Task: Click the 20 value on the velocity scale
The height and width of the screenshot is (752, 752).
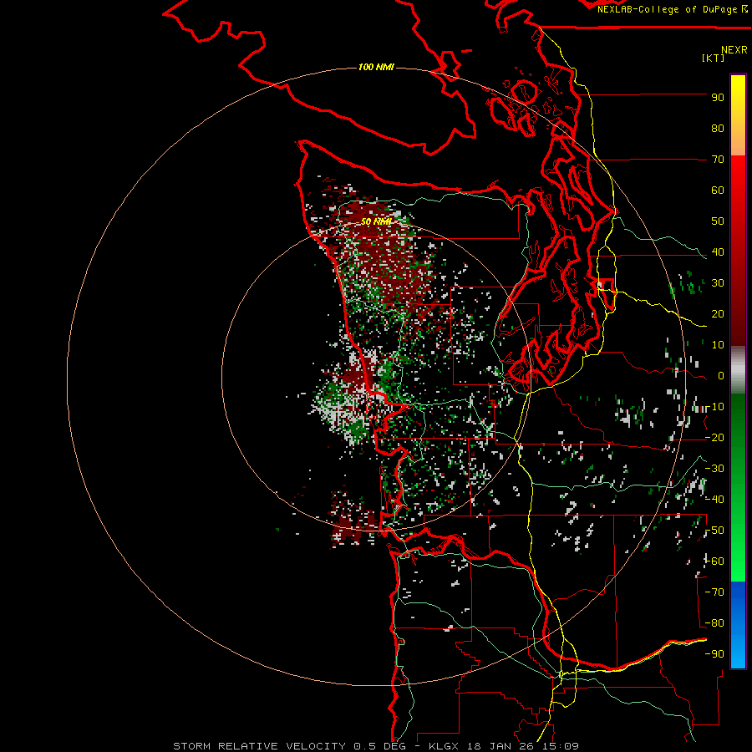Action: (x=718, y=314)
